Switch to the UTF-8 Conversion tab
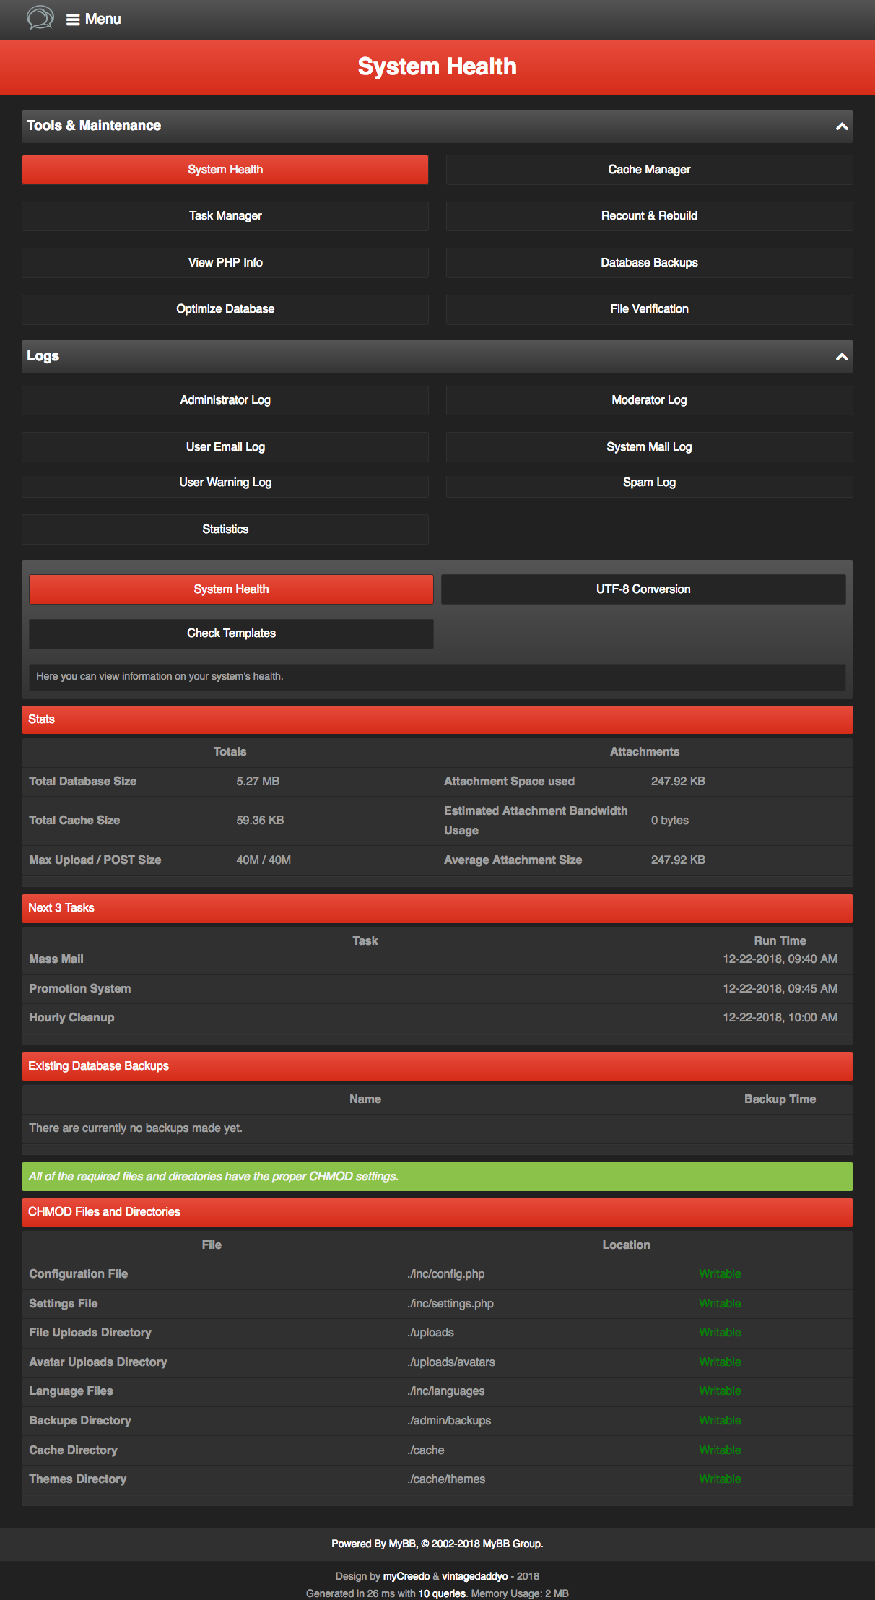This screenshot has width=875, height=1600. [x=643, y=589]
